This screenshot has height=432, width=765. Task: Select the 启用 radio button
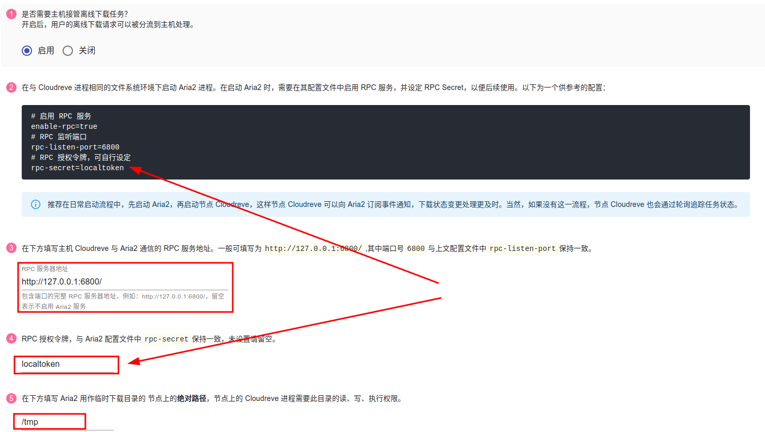click(27, 51)
